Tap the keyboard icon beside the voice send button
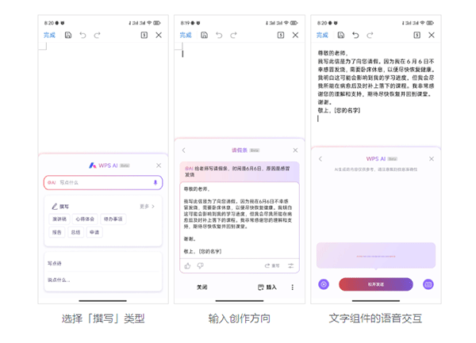This screenshot has width=476, height=343. pos(428,284)
